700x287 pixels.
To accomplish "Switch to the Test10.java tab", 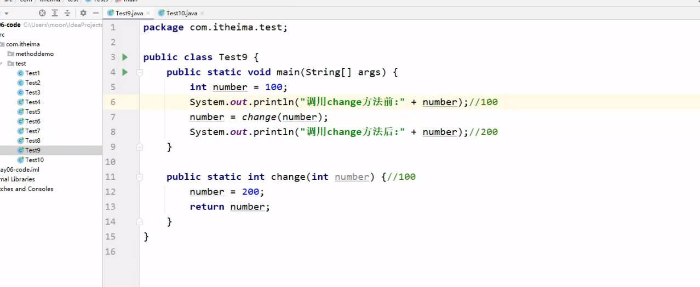I will [181, 13].
